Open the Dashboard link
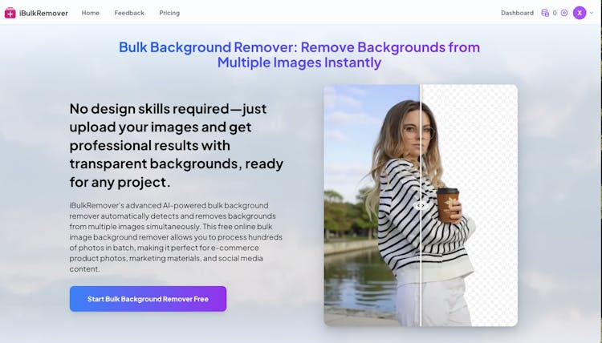The image size is (602, 343). point(517,13)
